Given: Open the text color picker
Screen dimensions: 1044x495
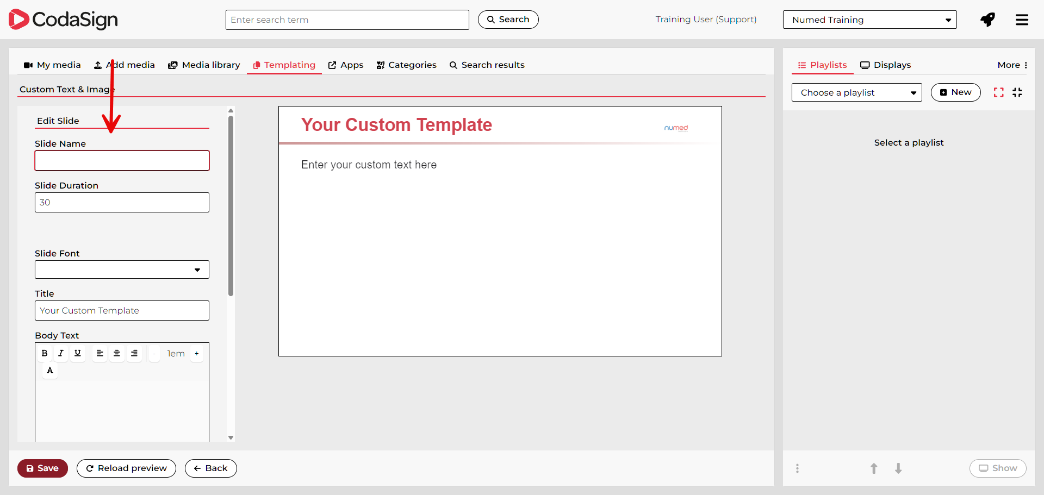Looking at the screenshot, I should coord(50,370).
